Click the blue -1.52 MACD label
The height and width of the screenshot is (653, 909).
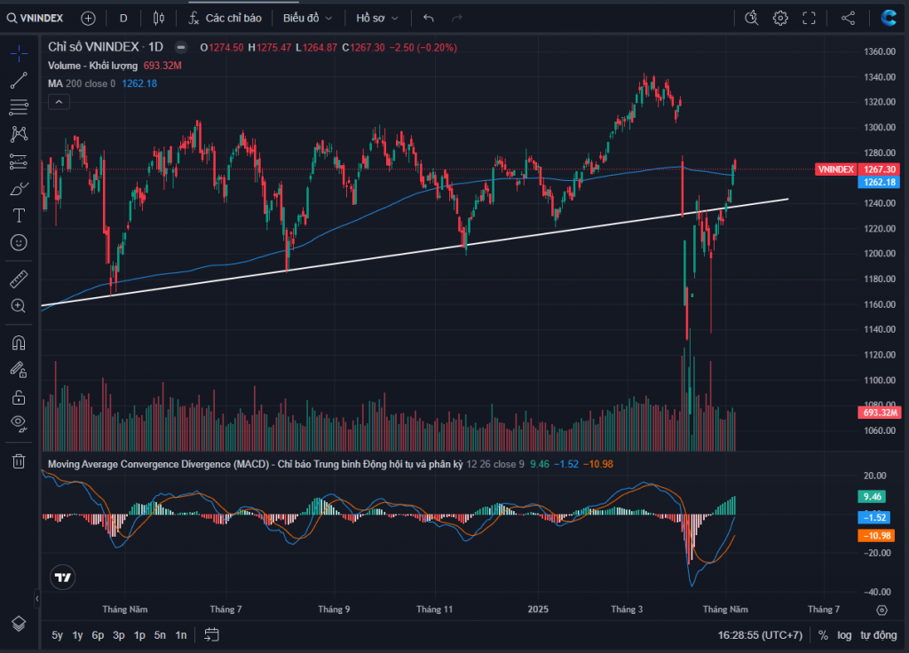click(x=874, y=517)
